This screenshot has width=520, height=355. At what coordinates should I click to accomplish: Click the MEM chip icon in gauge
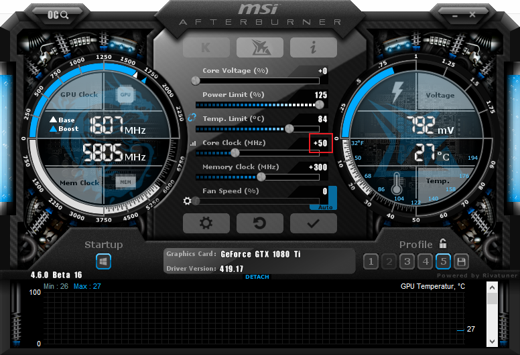(125, 182)
